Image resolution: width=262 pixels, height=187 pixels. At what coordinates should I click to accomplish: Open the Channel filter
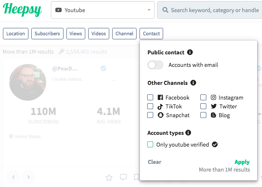point(124,33)
